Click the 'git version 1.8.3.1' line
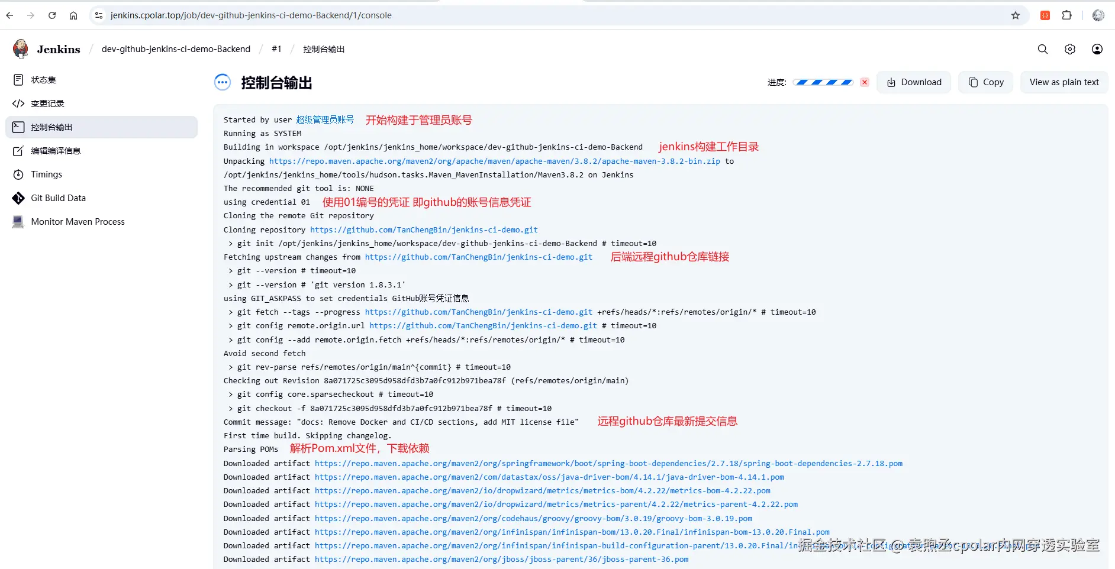Screen dimensions: 1115x569 coord(317,284)
